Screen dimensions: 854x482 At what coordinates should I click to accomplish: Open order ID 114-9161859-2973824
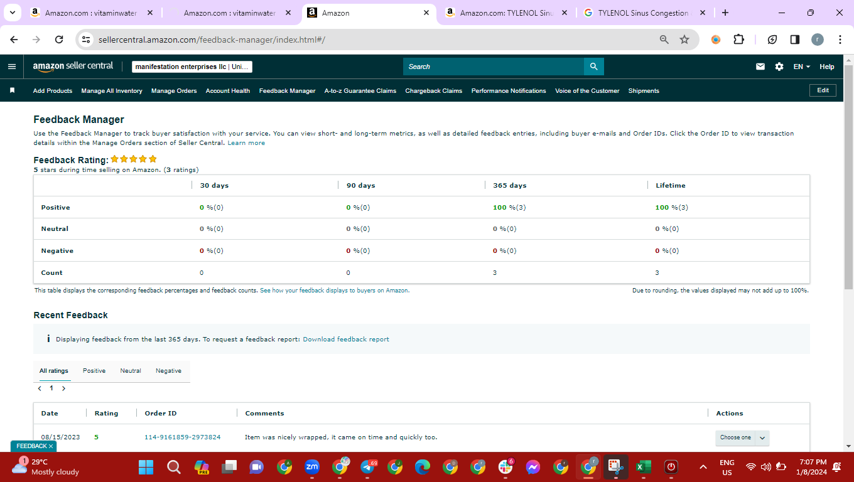pyautogui.click(x=182, y=437)
